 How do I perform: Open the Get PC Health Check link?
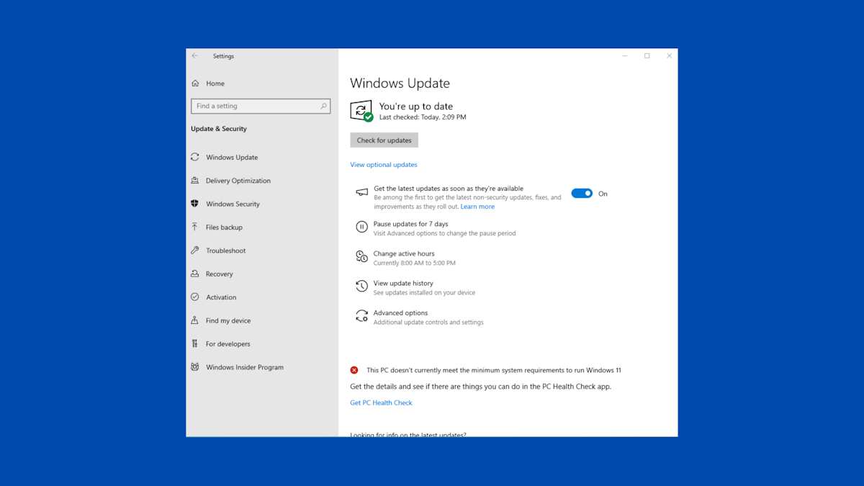click(380, 402)
